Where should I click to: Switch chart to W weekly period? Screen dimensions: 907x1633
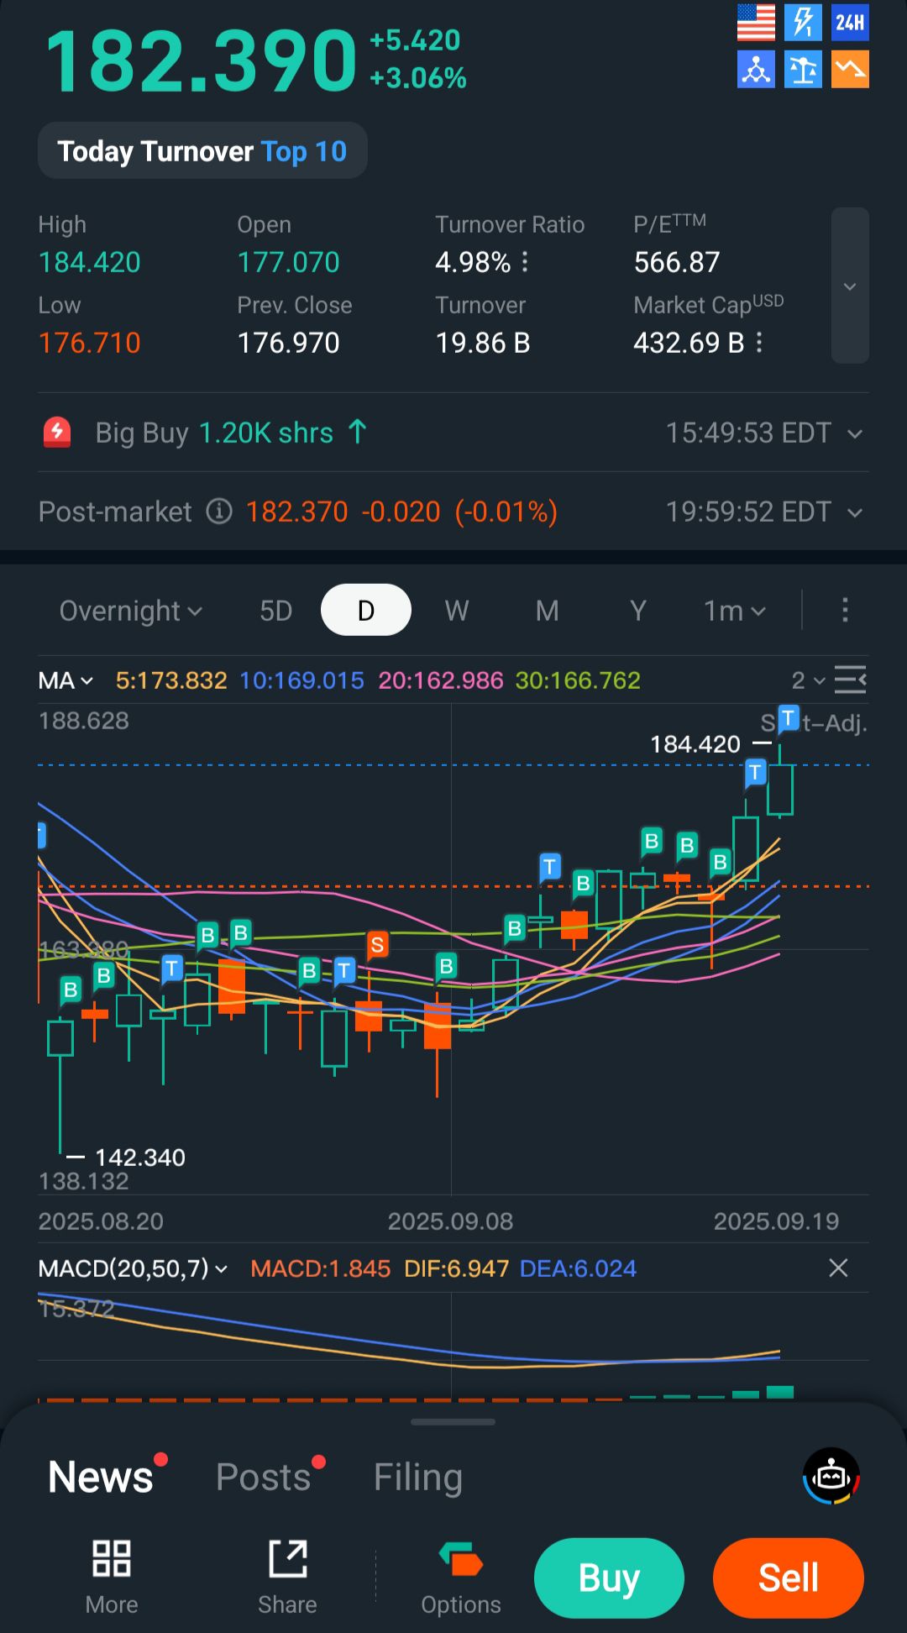point(457,611)
